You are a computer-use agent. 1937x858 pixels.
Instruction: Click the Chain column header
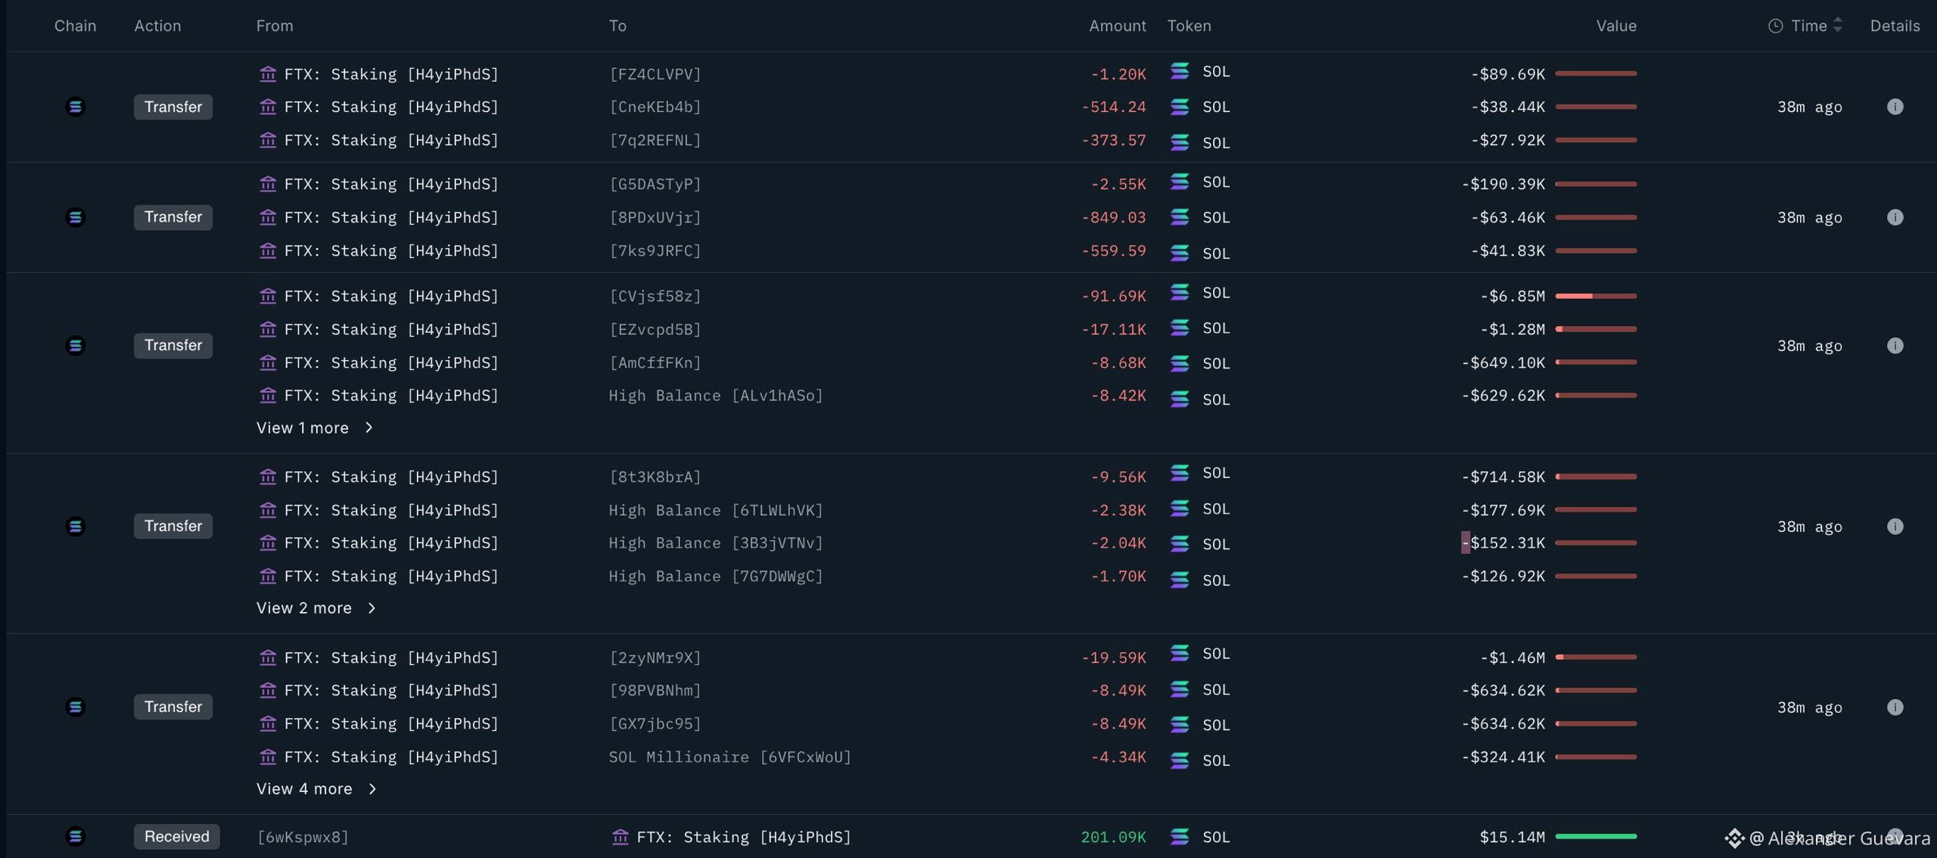[75, 26]
